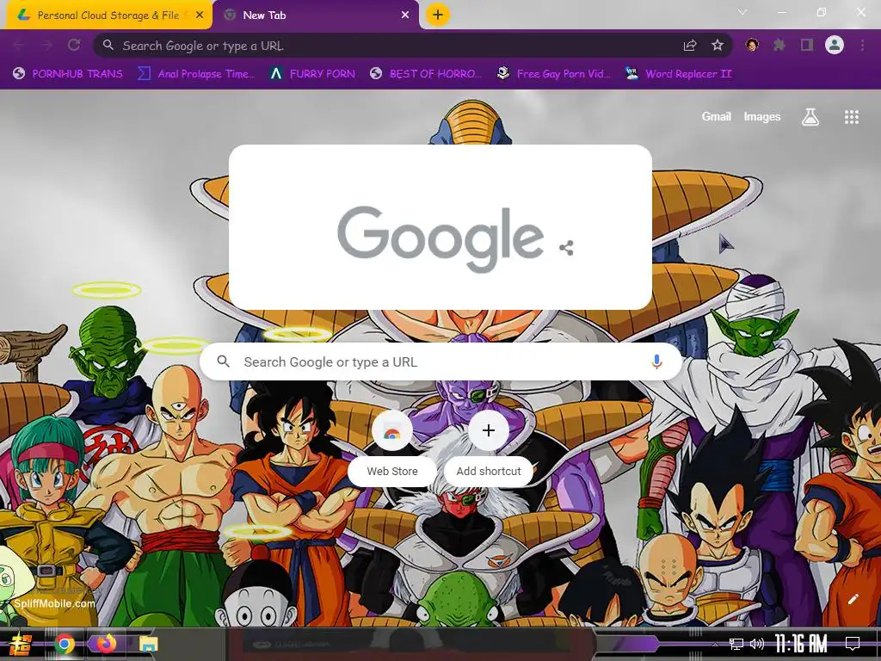Open the Word Replacer II bookmark

point(678,74)
